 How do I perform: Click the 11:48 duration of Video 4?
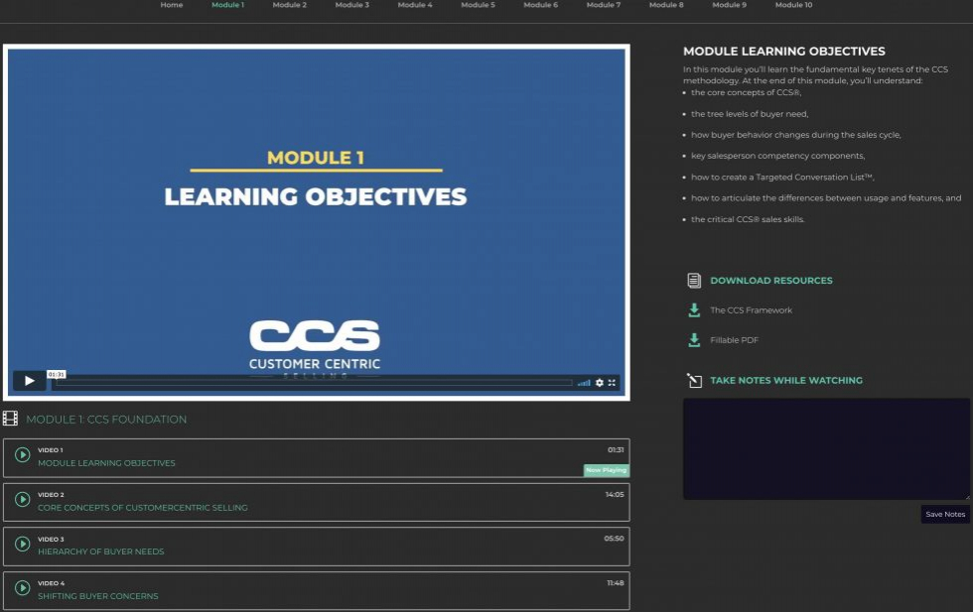(615, 583)
